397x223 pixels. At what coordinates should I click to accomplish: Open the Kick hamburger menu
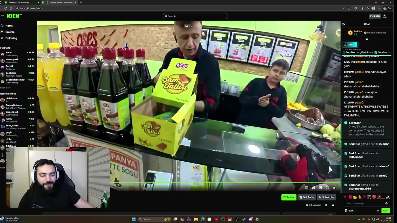(x=2, y=16)
